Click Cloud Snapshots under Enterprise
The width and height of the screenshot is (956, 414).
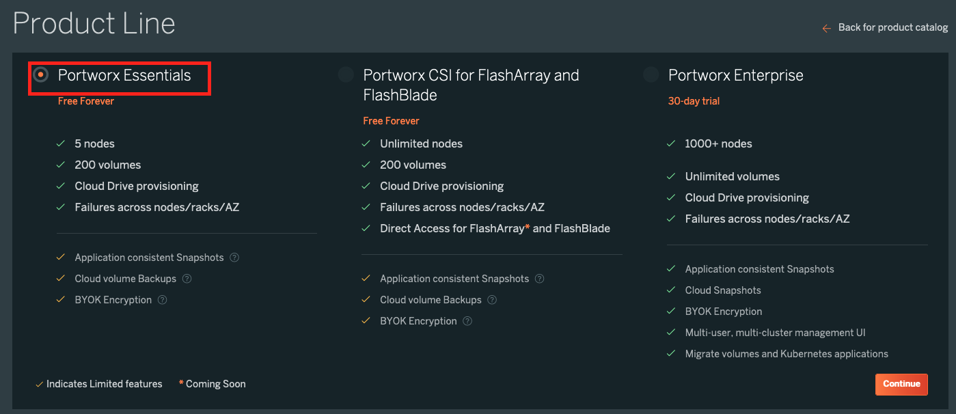coord(723,290)
